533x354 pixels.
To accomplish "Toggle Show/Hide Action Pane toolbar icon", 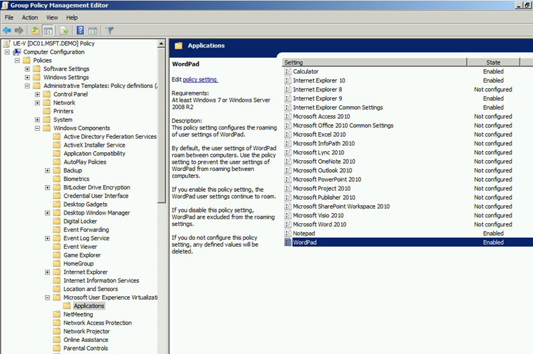I will coord(93,31).
